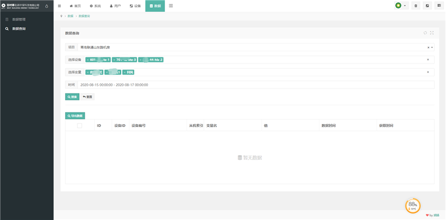Click the 值 column header
The image size is (446, 220).
[x=266, y=125]
